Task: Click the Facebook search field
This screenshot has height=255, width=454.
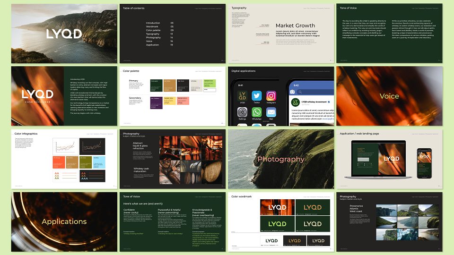Action: (x=315, y=92)
